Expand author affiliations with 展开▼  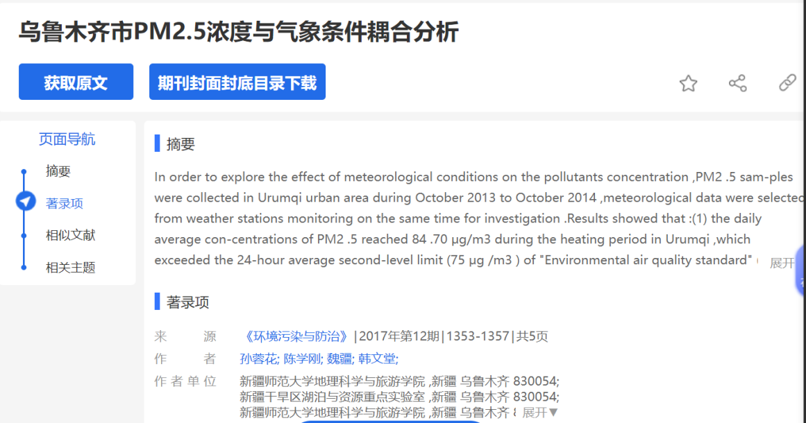540,413
